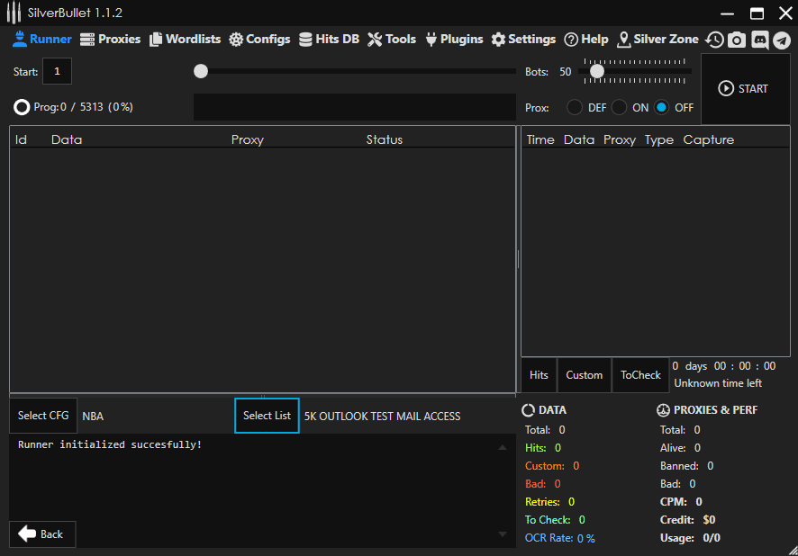
Task: Click the Back button
Action: pyautogui.click(x=42, y=534)
